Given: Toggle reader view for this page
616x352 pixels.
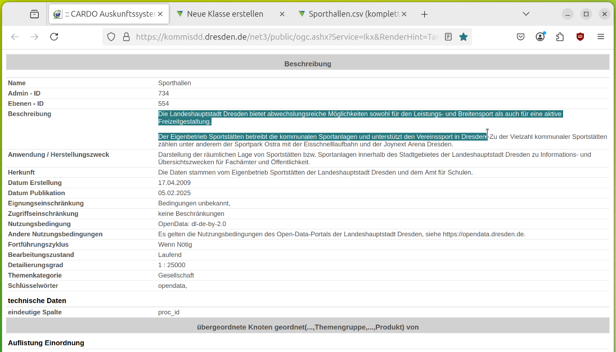Looking at the screenshot, I should click(448, 37).
